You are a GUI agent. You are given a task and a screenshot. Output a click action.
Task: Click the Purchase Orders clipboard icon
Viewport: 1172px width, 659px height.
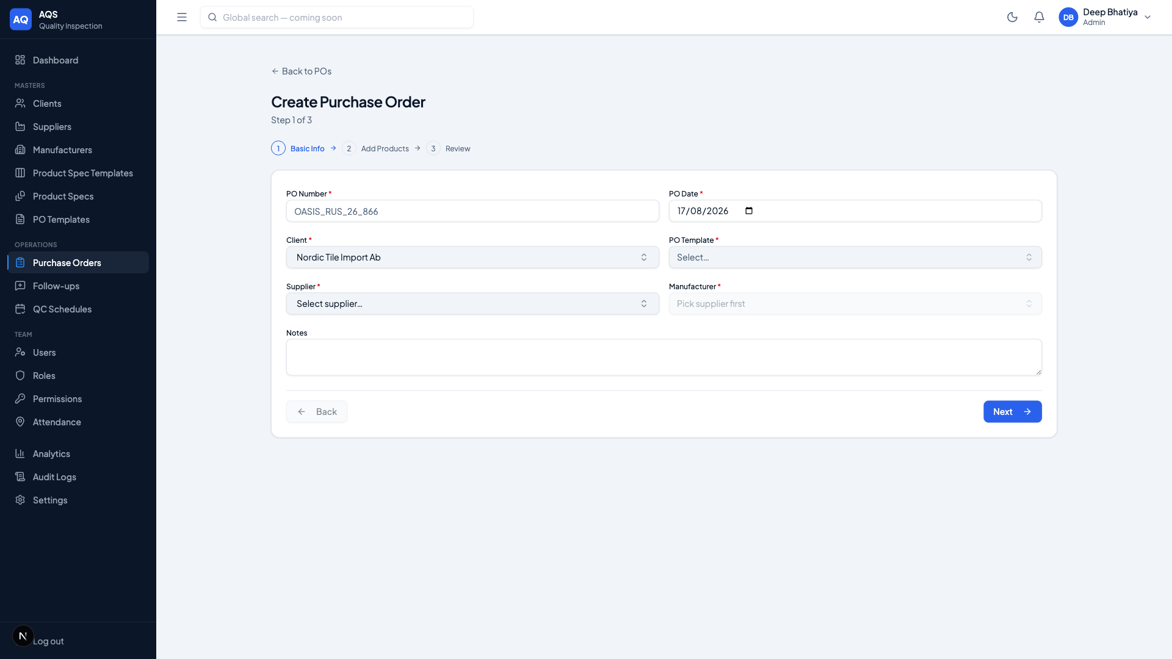pos(20,262)
